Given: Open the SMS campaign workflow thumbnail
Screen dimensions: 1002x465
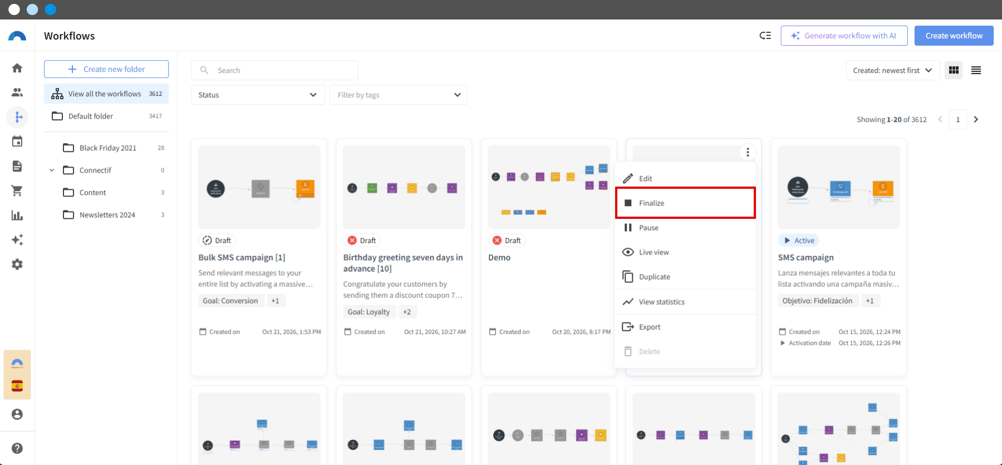Looking at the screenshot, I should click(x=838, y=187).
